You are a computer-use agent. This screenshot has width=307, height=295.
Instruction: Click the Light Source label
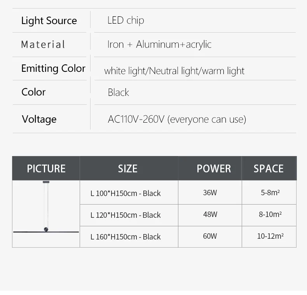pyautogui.click(x=49, y=21)
